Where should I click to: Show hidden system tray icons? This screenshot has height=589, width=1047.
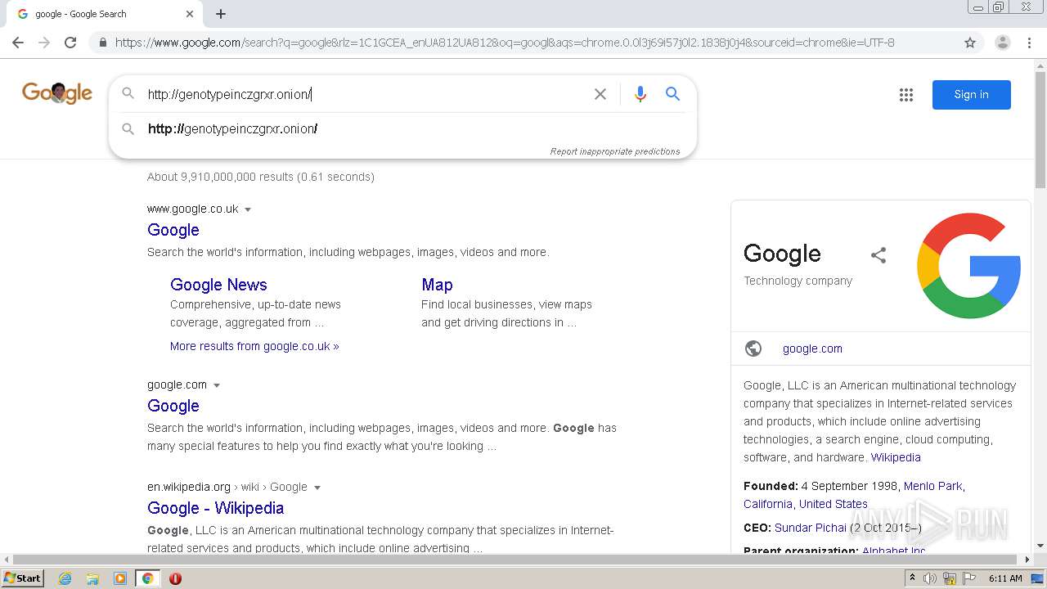pyautogui.click(x=913, y=578)
